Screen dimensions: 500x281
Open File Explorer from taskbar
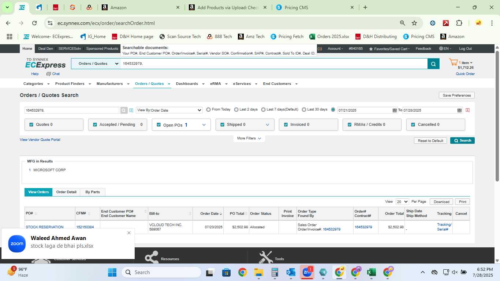[259, 272]
